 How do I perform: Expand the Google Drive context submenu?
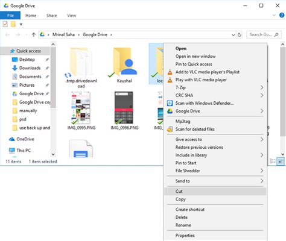[x=215, y=111]
